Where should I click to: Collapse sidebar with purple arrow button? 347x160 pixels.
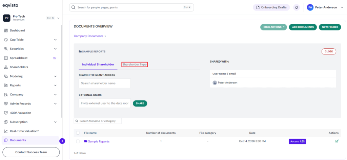[62, 141]
